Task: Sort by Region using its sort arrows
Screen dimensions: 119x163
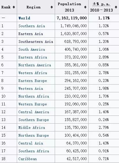Action: (x=52, y=7)
